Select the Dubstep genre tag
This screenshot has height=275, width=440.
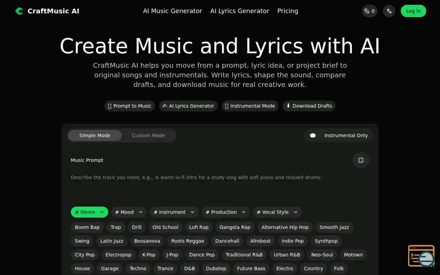click(x=216, y=268)
